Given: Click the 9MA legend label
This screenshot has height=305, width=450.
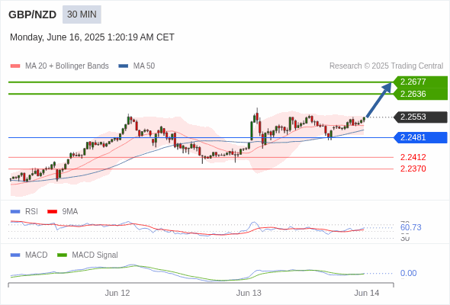Looking at the screenshot, I should click(x=70, y=212).
